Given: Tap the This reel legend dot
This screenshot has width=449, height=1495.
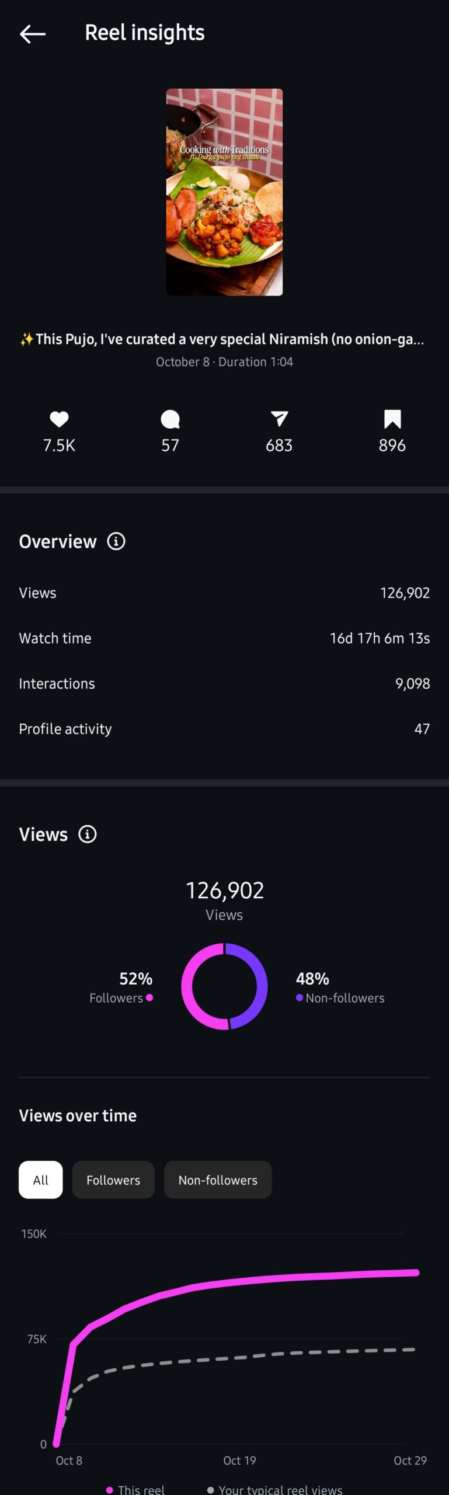Looking at the screenshot, I should coord(110,1490).
